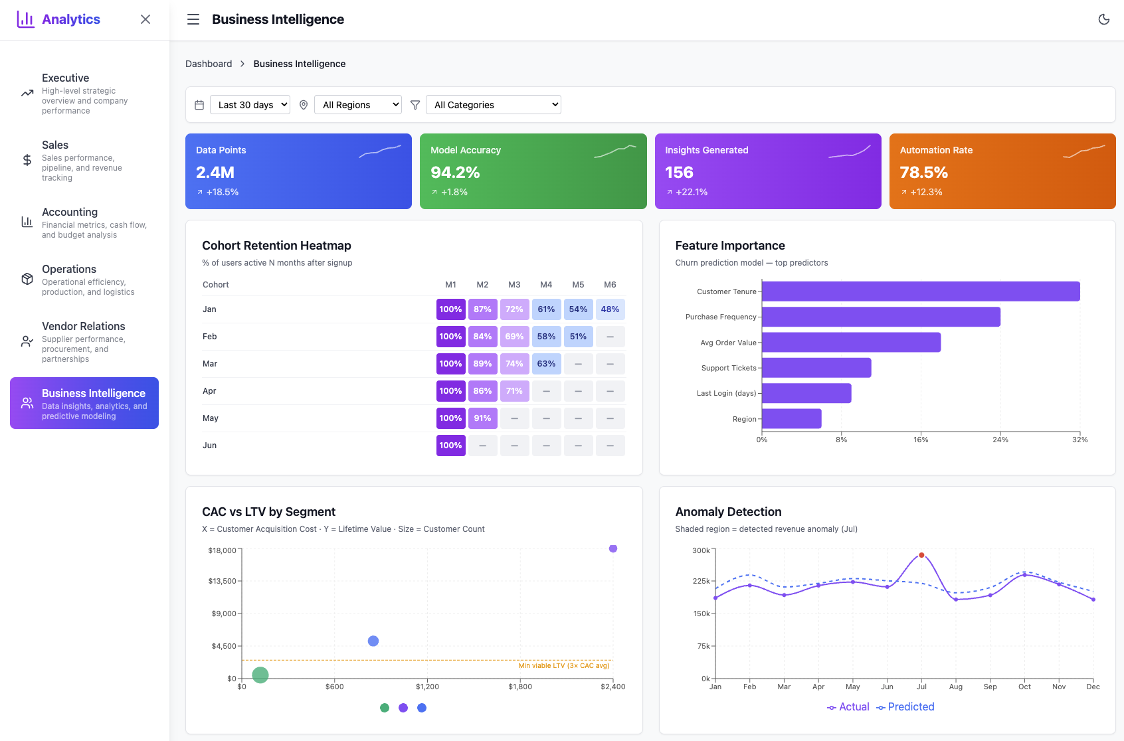Toggle dark mode moon icon
1124x741 pixels.
1104,19
